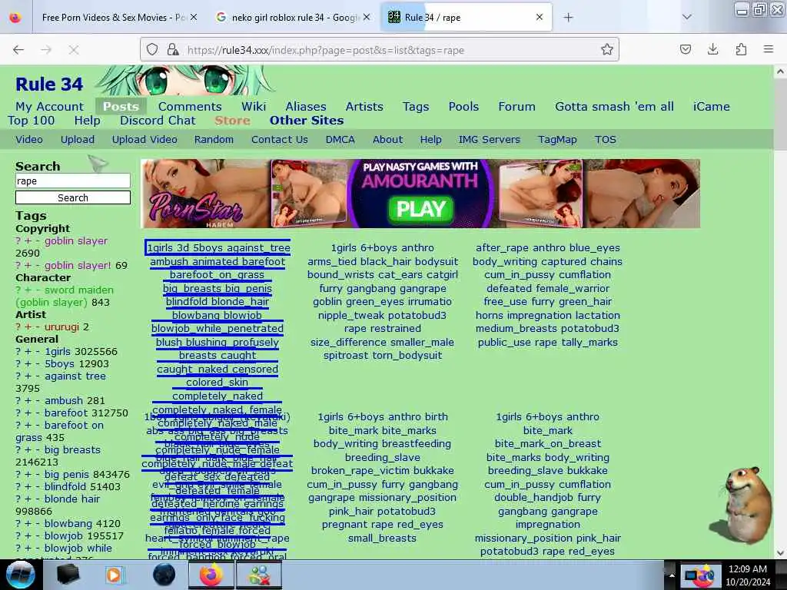The height and width of the screenshot is (590, 787).
Task: Open a new tab with plus button
Action: [x=568, y=18]
